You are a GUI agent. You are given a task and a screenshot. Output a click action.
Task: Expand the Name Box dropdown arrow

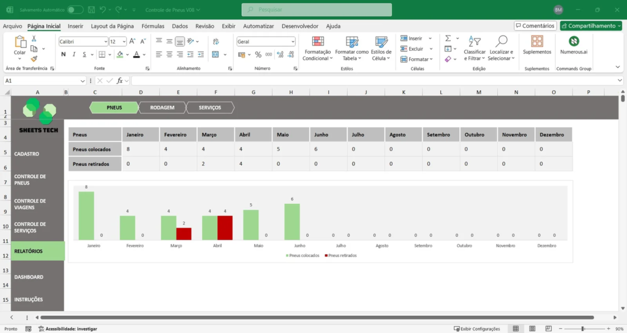[83, 81]
